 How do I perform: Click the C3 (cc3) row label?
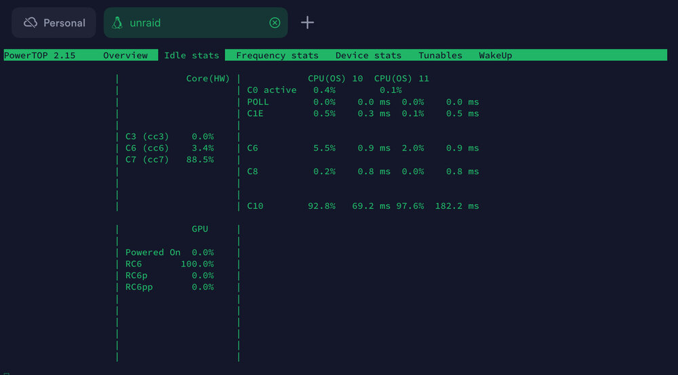pyautogui.click(x=147, y=137)
